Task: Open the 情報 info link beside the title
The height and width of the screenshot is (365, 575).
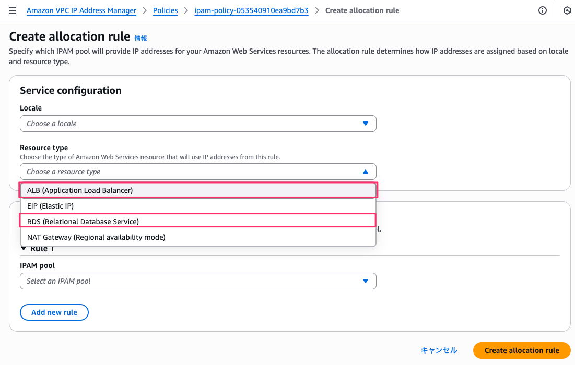Action: point(141,38)
